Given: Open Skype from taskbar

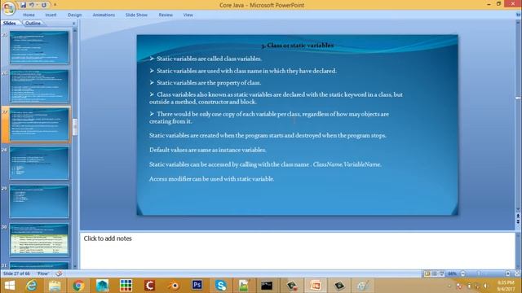Looking at the screenshot, I should [221, 286].
